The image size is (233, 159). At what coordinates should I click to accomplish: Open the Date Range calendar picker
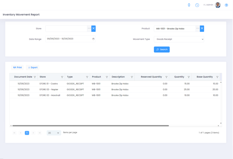click(x=93, y=39)
